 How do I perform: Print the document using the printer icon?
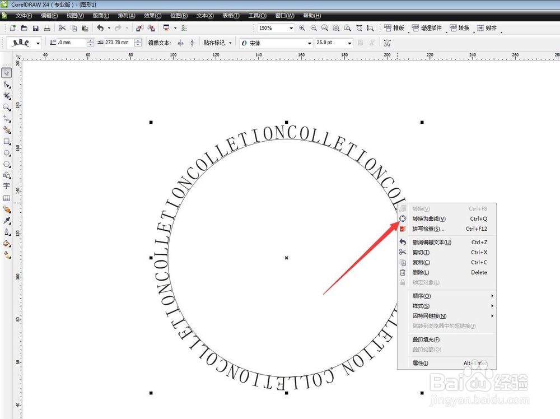point(47,28)
